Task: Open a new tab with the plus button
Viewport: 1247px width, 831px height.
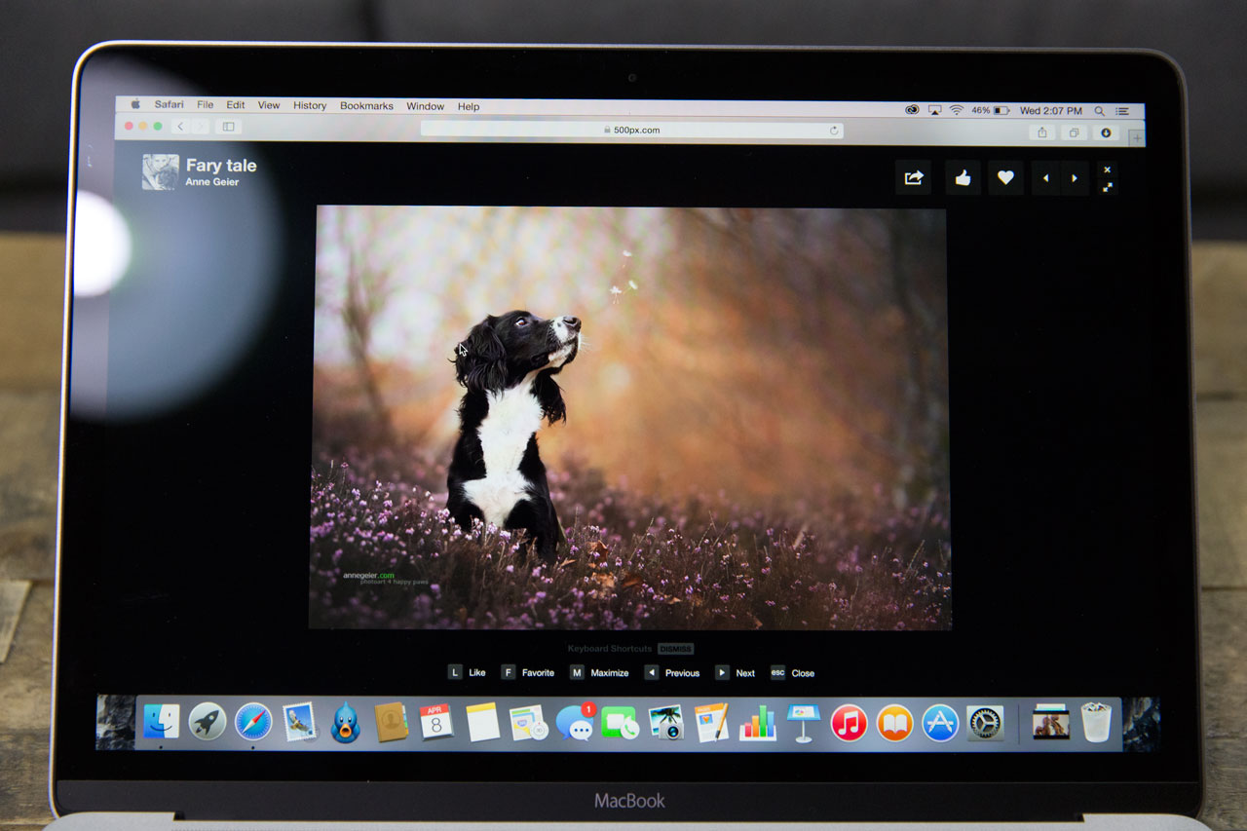Action: click(1136, 138)
